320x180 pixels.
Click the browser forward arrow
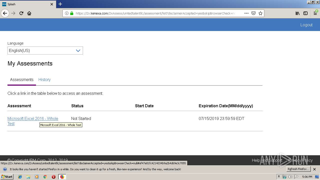pos(13,13)
